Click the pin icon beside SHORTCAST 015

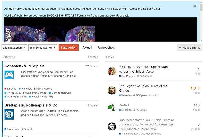coord(120,67)
